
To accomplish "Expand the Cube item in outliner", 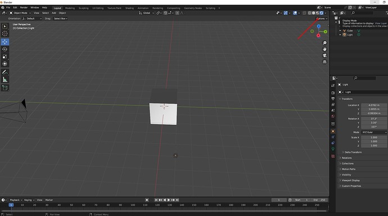I will [x=340, y=31].
